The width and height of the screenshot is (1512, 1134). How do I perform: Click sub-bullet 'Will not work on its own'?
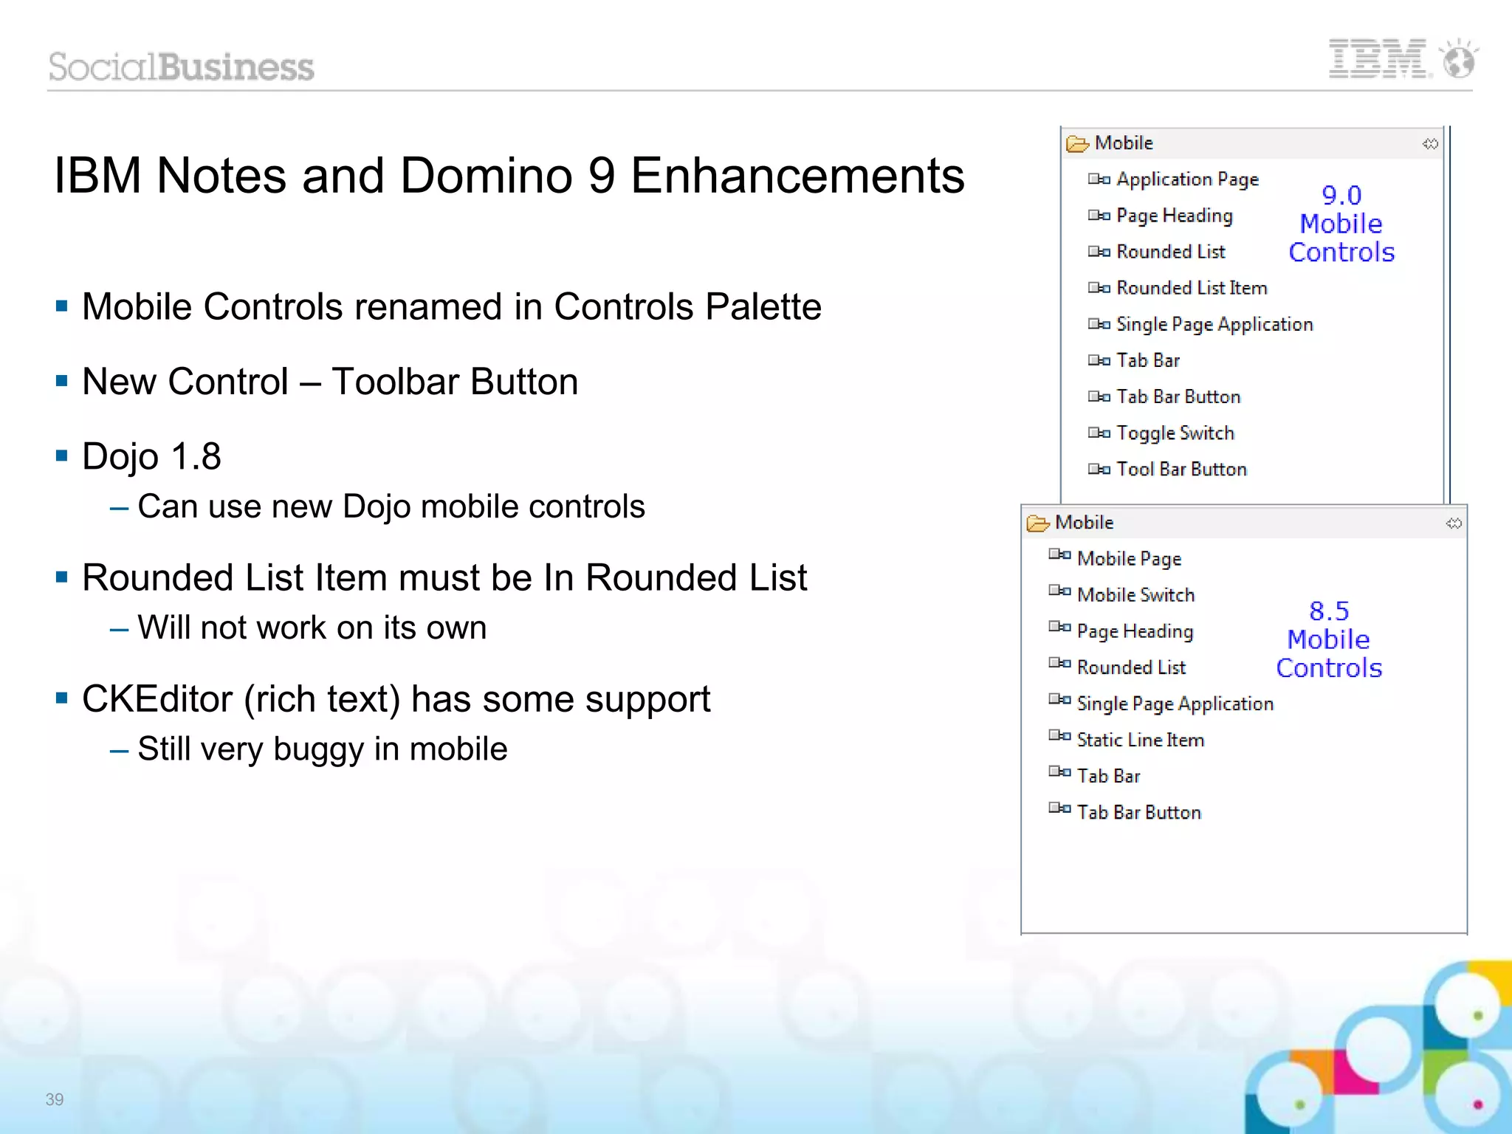click(x=312, y=628)
